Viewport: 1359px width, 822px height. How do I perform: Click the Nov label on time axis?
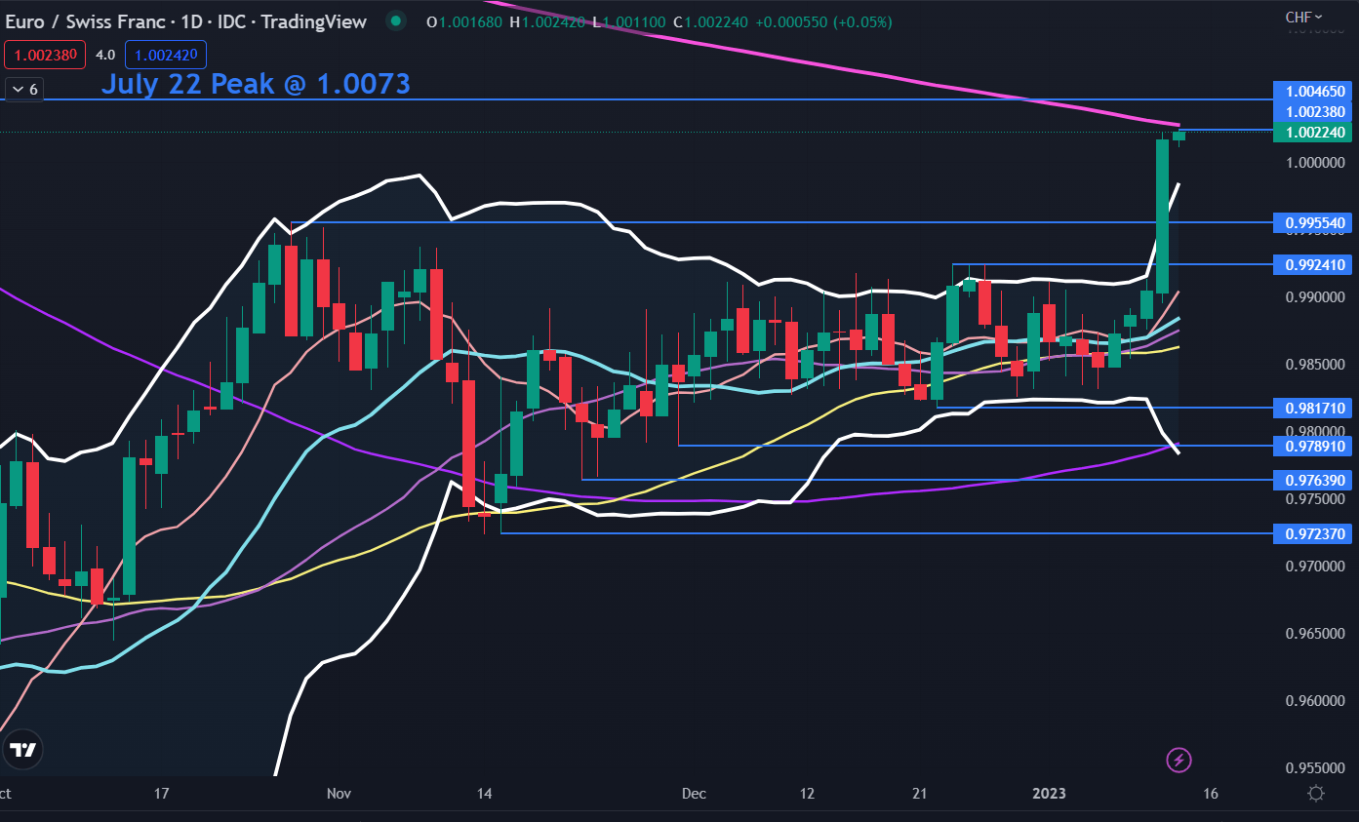339,794
